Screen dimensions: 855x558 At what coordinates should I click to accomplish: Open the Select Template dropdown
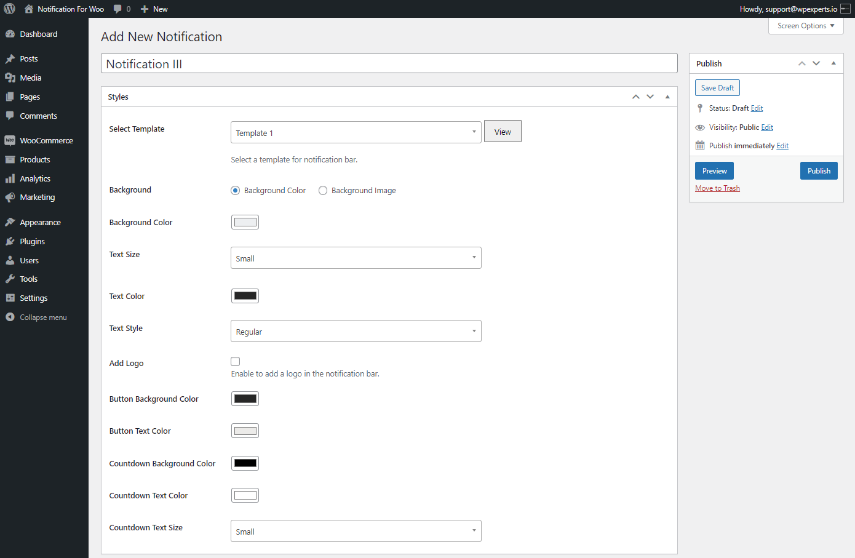[x=356, y=132]
